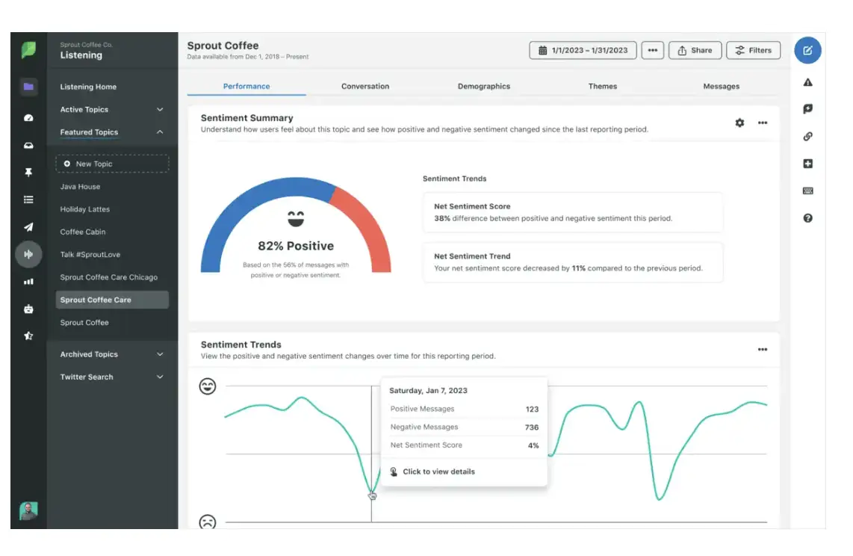Switch to the Demographics tab
This screenshot has height=556, width=853.
tap(483, 86)
